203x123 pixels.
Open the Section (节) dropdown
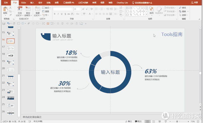(x=45, y=15)
